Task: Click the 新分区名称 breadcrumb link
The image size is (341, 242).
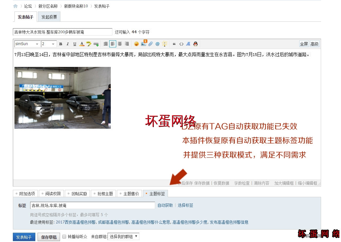Action: pos(48,6)
